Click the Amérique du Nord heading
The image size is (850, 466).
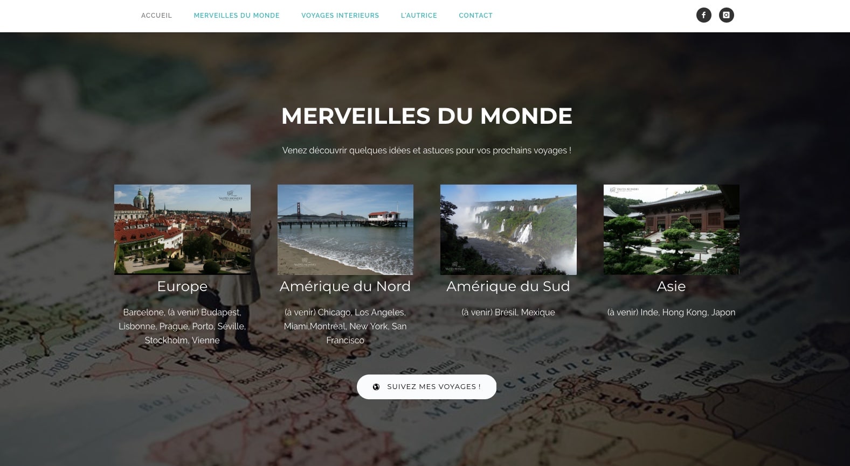point(345,286)
